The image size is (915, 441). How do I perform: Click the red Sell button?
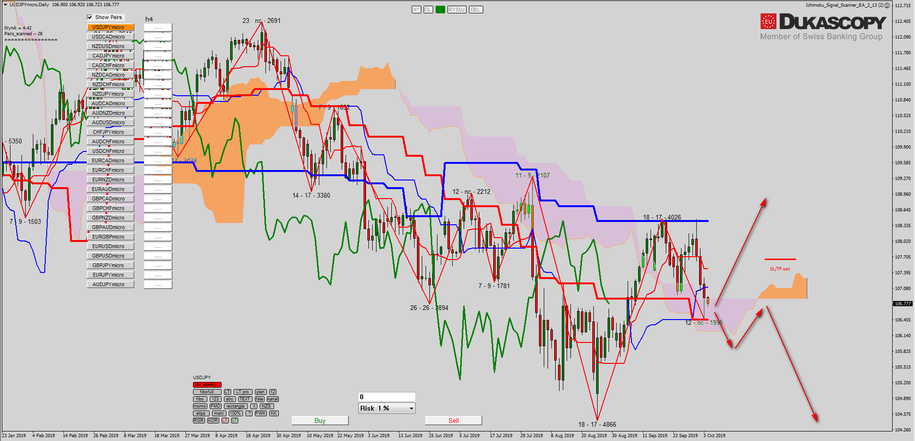453,421
